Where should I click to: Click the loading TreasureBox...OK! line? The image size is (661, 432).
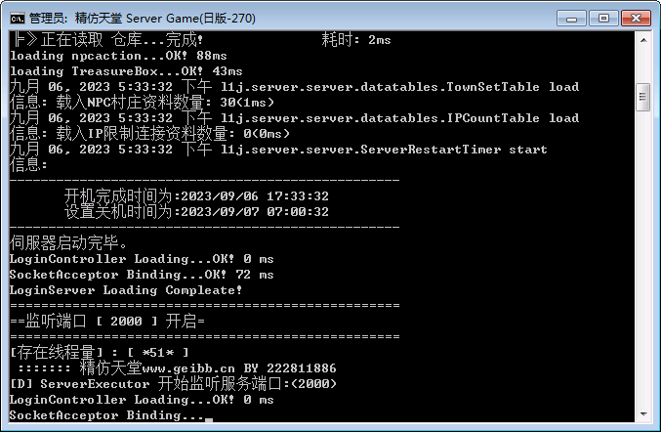(126, 71)
